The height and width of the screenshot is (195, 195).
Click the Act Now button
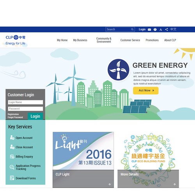146,90
